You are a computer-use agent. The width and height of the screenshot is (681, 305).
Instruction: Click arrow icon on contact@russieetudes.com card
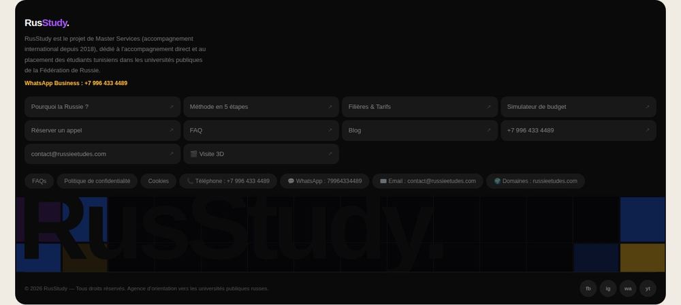click(172, 154)
